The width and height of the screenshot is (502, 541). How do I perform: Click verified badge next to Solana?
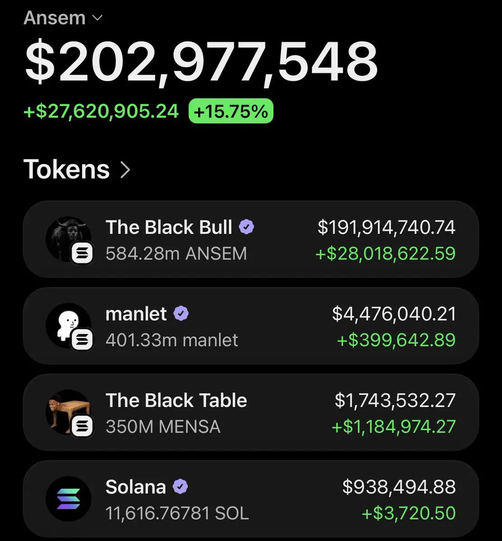[x=180, y=487]
